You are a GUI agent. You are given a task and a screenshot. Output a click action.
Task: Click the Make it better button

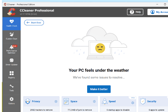[x=99, y=89]
